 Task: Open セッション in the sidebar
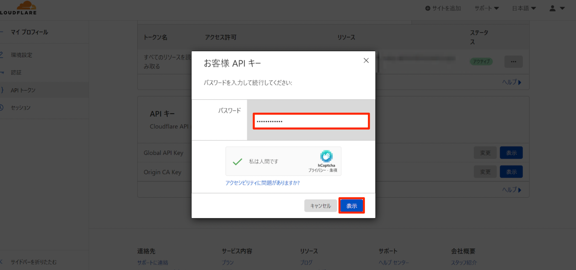[x=21, y=108]
